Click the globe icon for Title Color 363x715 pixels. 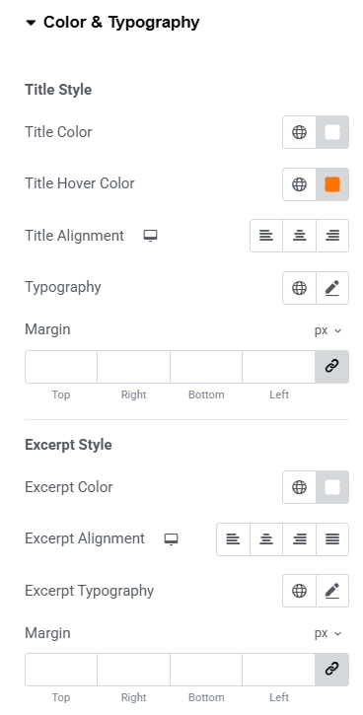click(299, 132)
